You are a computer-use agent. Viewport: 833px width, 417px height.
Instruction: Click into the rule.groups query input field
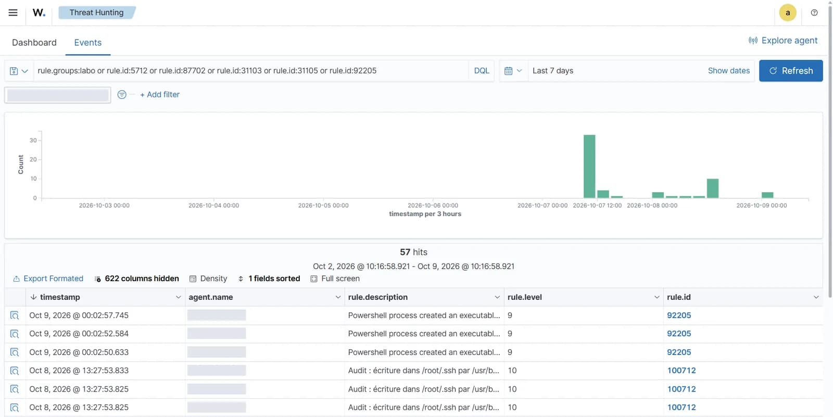tap(251, 71)
